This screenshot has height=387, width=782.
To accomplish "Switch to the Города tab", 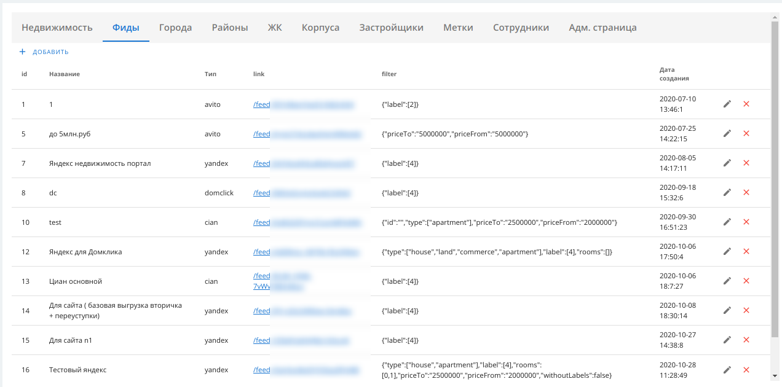I will [175, 28].
